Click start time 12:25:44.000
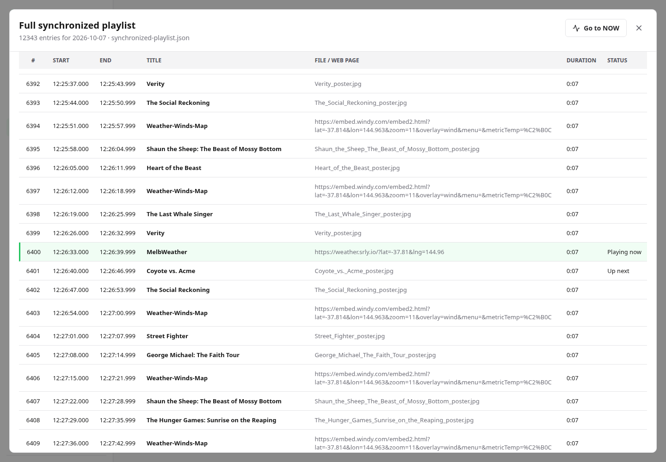The width and height of the screenshot is (666, 462). pyautogui.click(x=71, y=103)
